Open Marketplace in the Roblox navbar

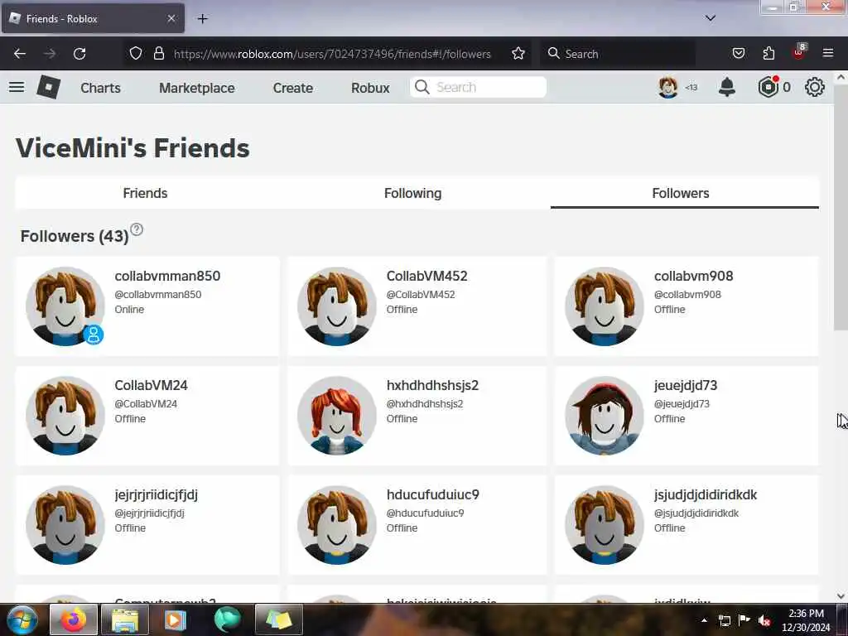point(197,88)
